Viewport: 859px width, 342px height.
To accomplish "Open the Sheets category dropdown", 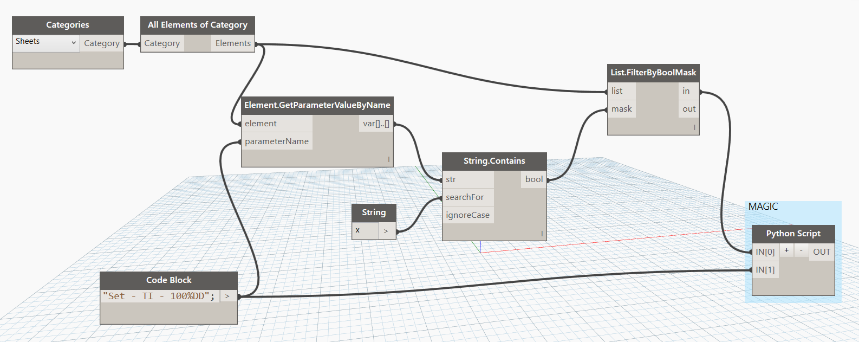I will click(46, 42).
